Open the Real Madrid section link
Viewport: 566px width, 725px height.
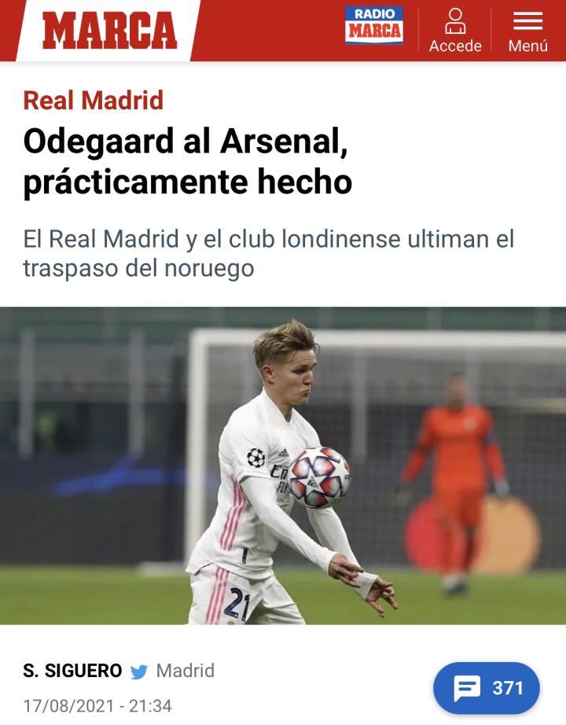pyautogui.click(x=93, y=100)
